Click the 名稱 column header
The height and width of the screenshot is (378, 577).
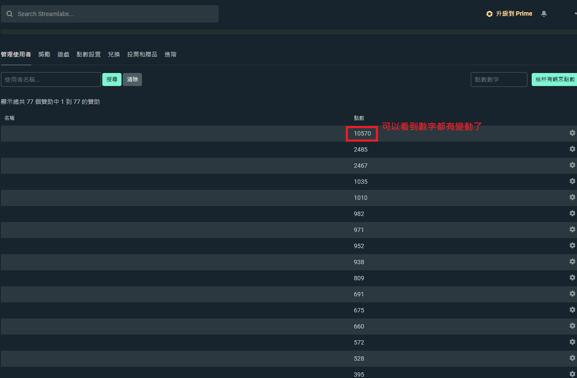(x=10, y=118)
